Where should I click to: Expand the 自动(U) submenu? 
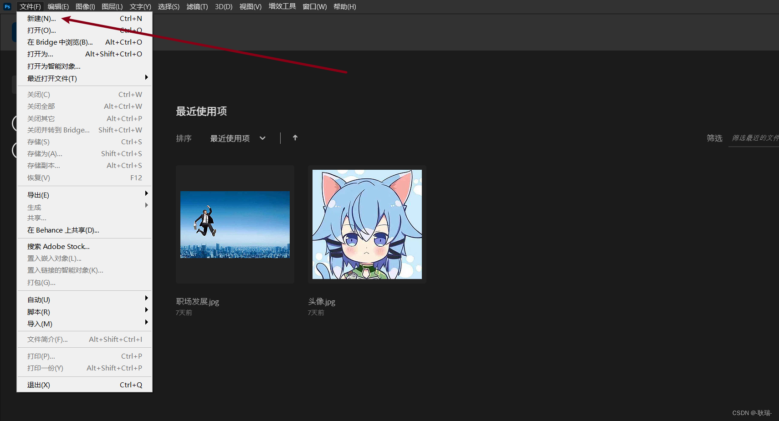point(38,299)
